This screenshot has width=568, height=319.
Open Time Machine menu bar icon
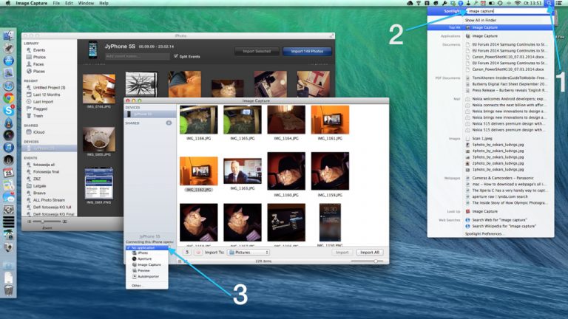500,3
